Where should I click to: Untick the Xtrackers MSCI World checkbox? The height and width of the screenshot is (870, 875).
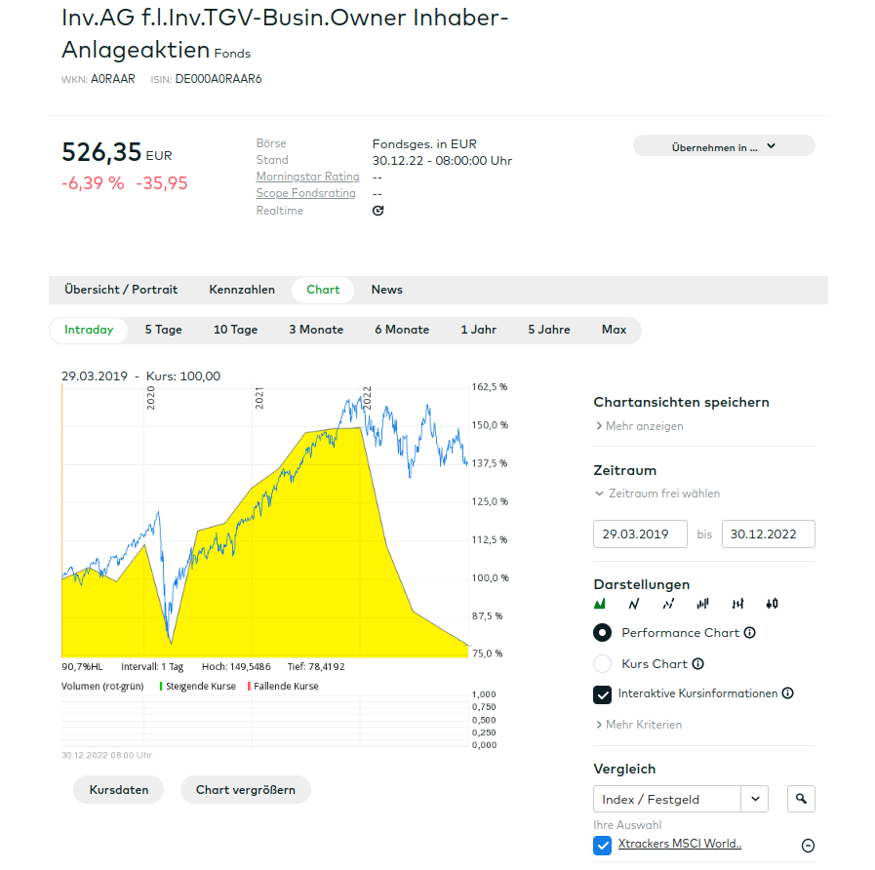pyautogui.click(x=603, y=845)
